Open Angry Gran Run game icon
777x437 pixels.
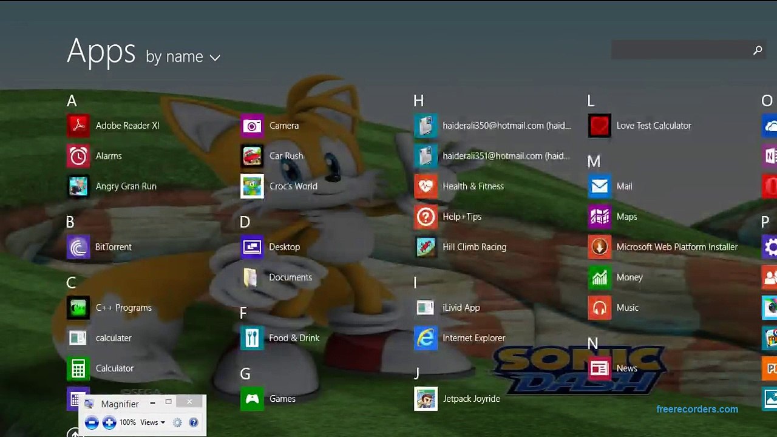click(78, 186)
